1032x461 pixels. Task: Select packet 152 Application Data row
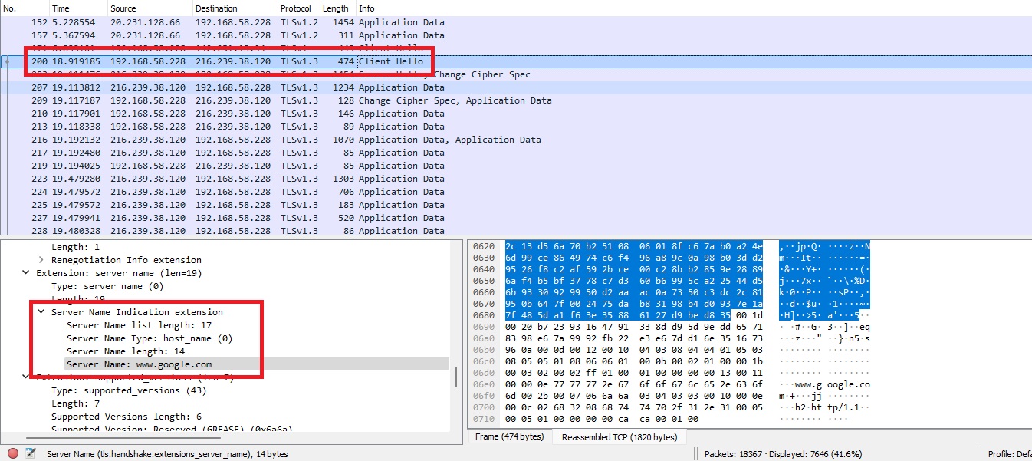click(x=516, y=22)
